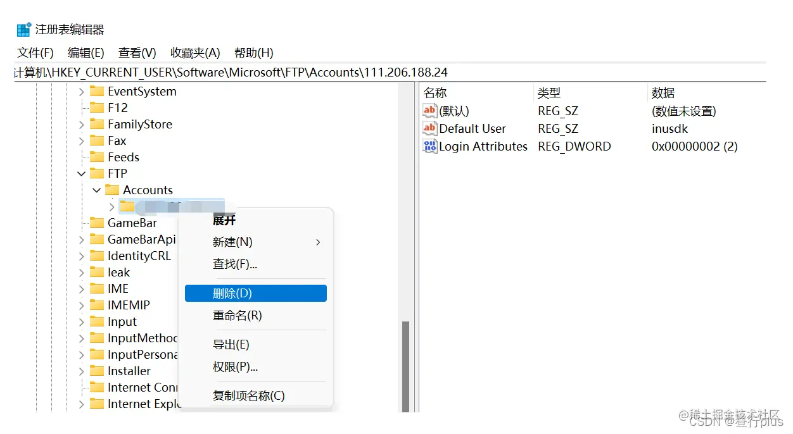Click the Registry Editor app icon
Screen dimensions: 793x434
(x=24, y=29)
